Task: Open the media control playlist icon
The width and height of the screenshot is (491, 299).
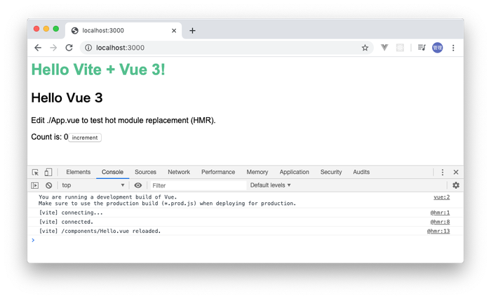Action: (x=422, y=48)
